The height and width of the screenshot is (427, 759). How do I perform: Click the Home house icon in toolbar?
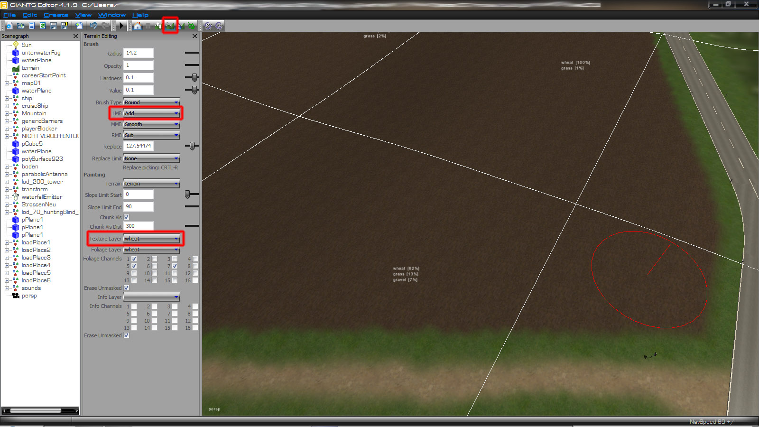point(138,26)
